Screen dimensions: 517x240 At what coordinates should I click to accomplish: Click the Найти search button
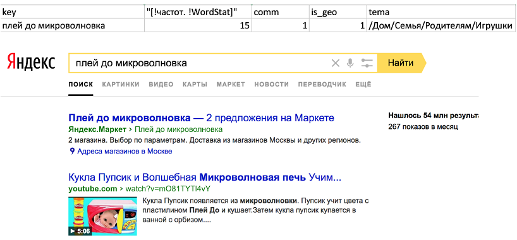(x=401, y=63)
